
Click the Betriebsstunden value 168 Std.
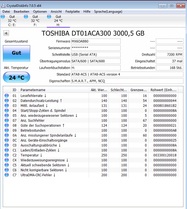click(x=170, y=68)
